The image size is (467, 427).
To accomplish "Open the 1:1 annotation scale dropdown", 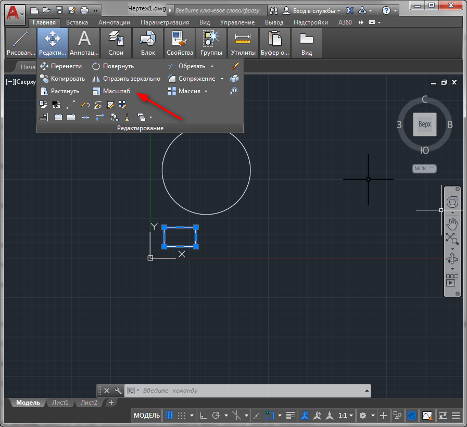I will [x=346, y=416].
